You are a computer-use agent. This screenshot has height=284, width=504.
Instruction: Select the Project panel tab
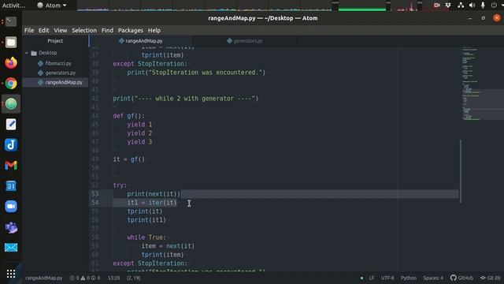coord(55,41)
